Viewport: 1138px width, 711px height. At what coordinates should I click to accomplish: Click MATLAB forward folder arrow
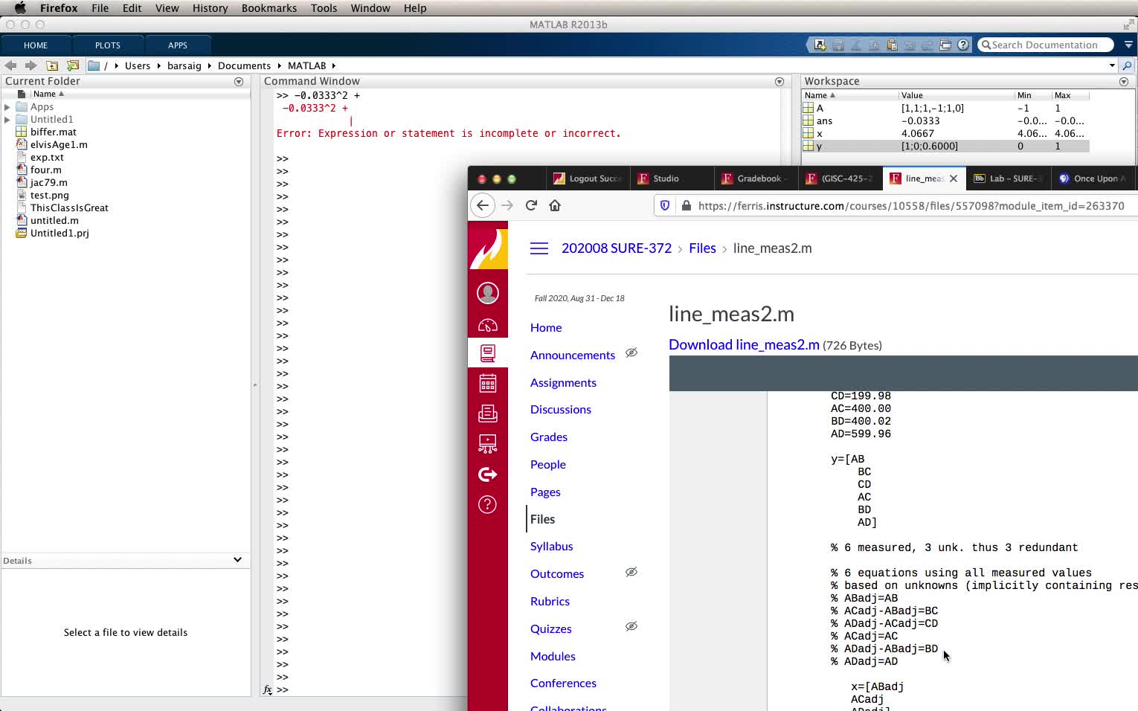click(30, 65)
